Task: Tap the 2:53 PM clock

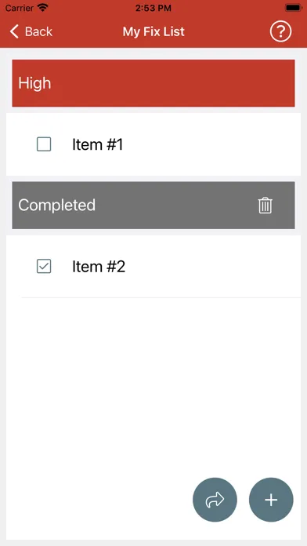Action: pos(153,8)
